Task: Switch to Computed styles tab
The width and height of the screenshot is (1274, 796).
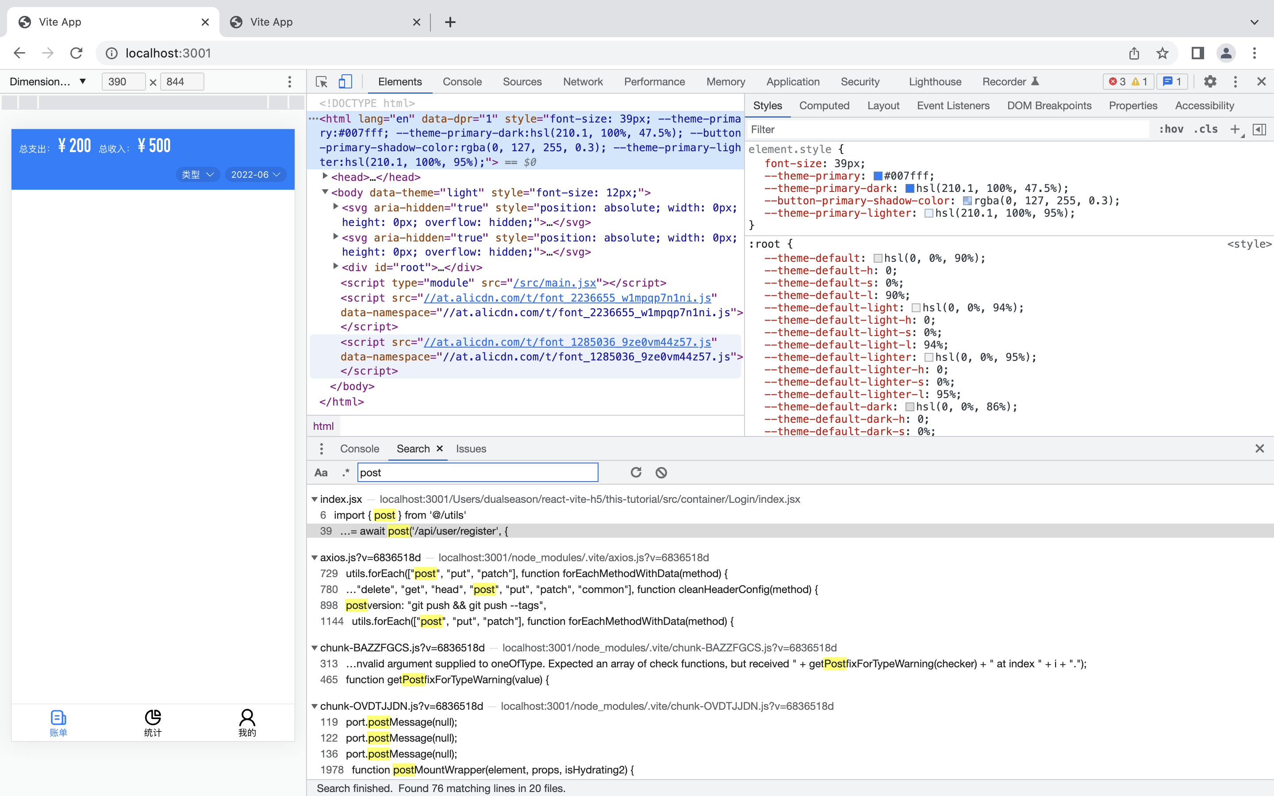Action: tap(825, 105)
